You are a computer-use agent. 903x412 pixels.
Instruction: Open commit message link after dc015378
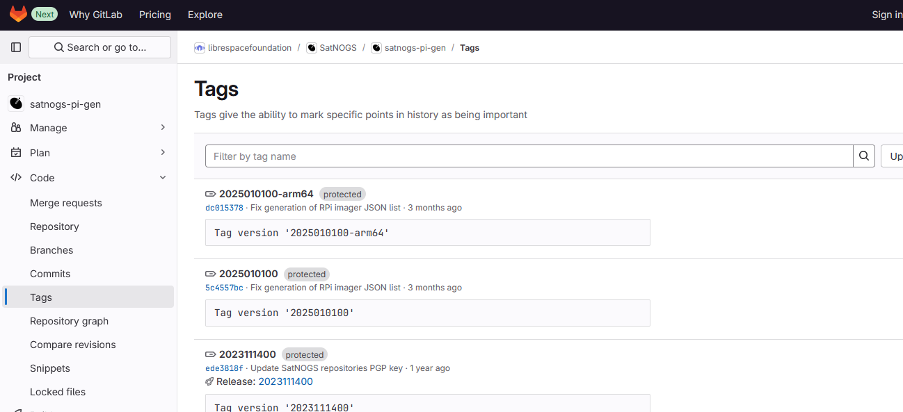(326, 208)
